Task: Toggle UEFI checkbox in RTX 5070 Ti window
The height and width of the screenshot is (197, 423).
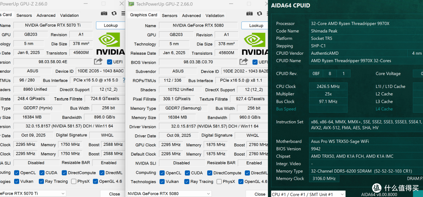Action: (x=109, y=62)
